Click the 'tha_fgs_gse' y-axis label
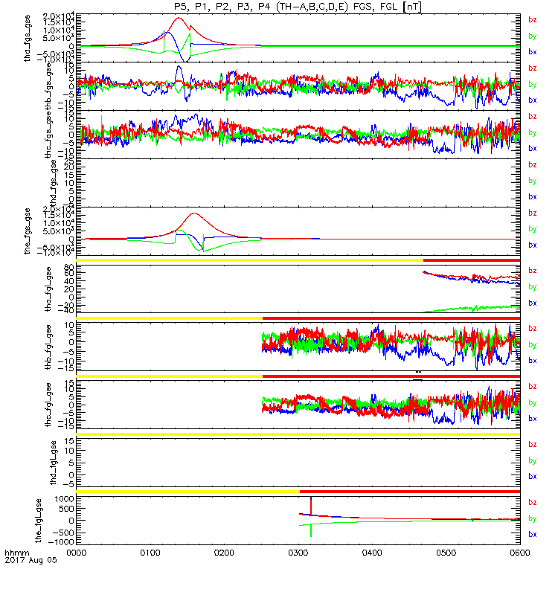 (28, 38)
